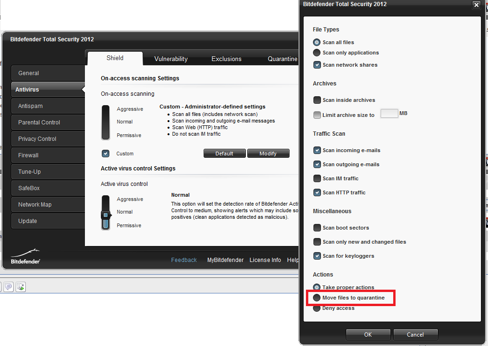Click the on-access scanning level slider
Screen dimensions: 488x346
click(106, 123)
